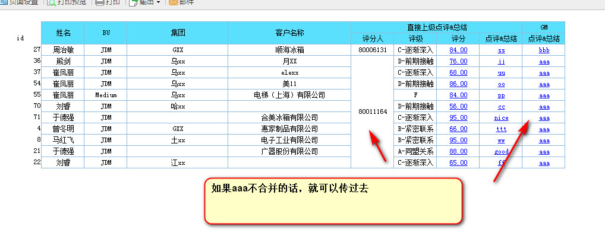Click the 'nice' comment link

501,118
